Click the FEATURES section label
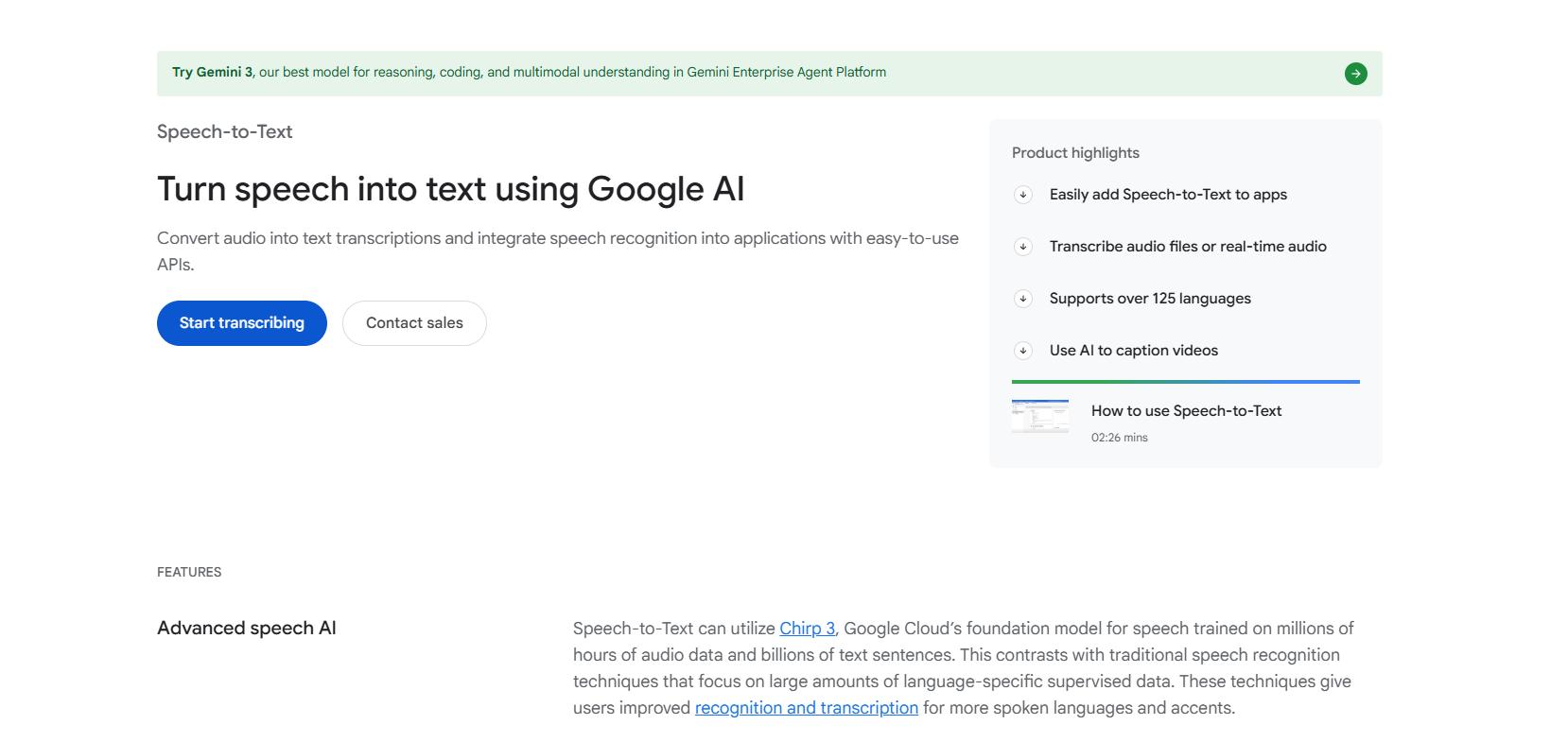The image size is (1568, 742). (x=189, y=572)
